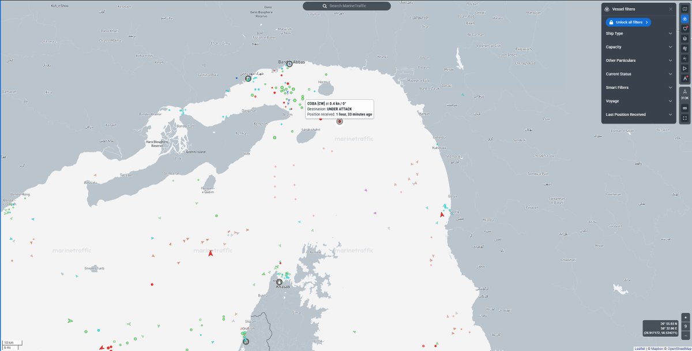Close the Vessel filters panel
The width and height of the screenshot is (692, 351).
tap(671, 9)
